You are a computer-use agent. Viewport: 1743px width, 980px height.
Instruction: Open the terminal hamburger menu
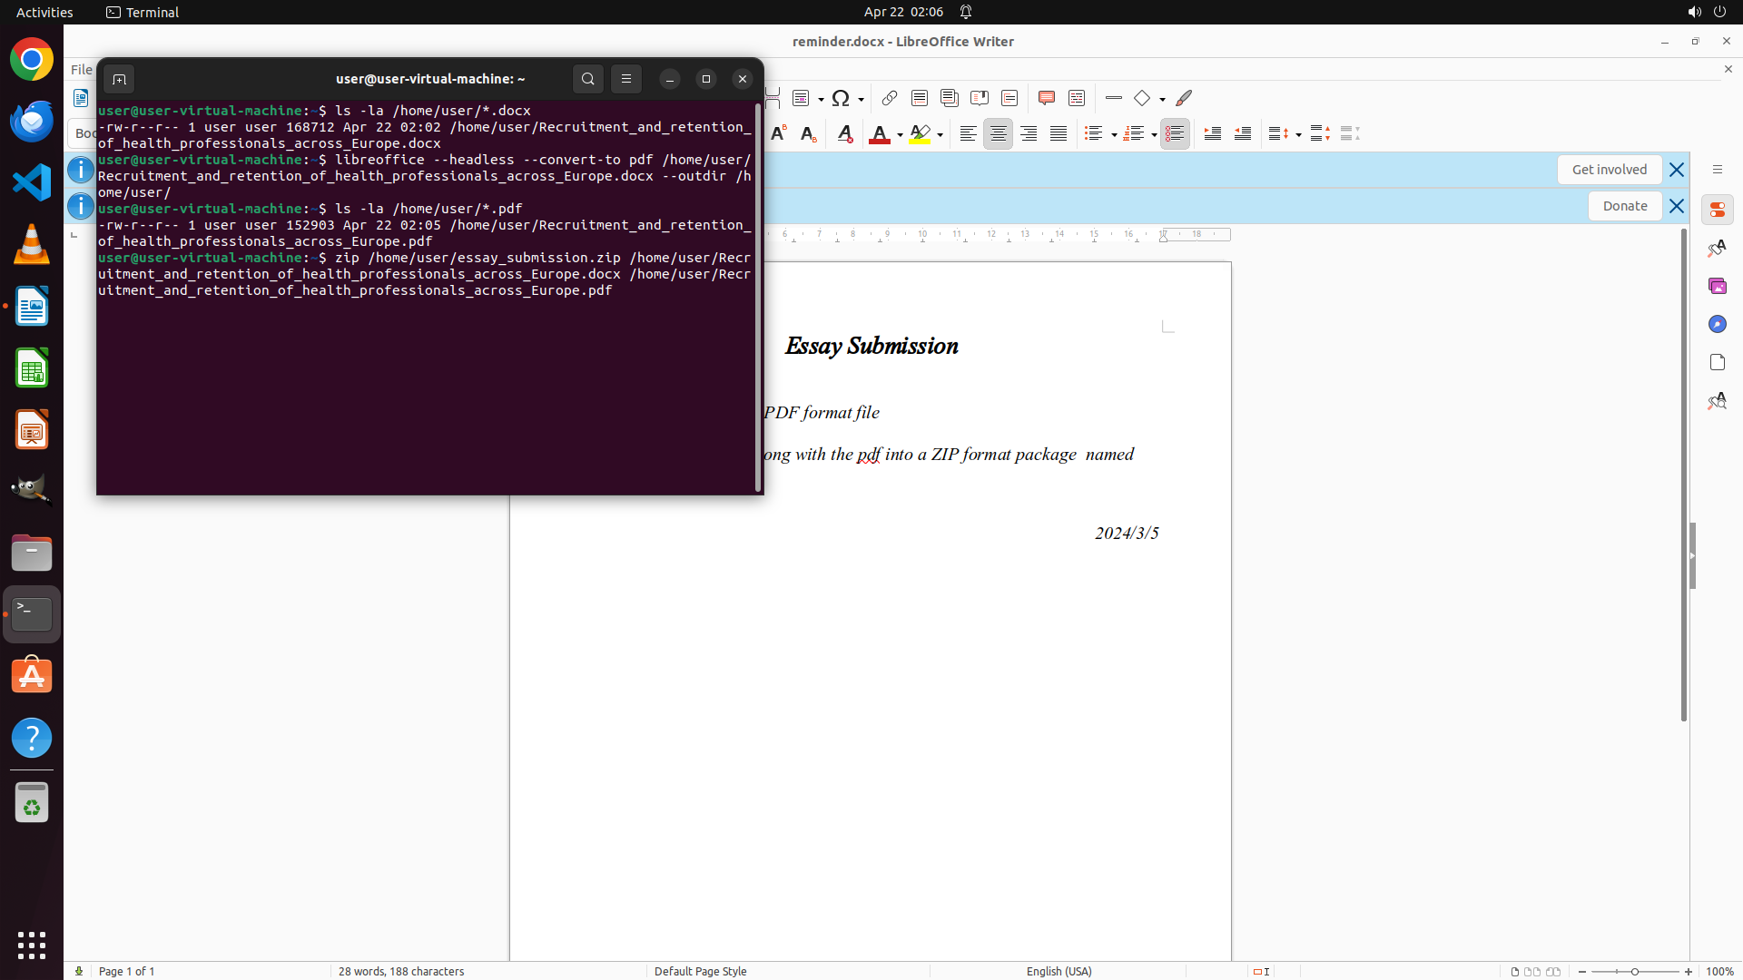click(626, 79)
